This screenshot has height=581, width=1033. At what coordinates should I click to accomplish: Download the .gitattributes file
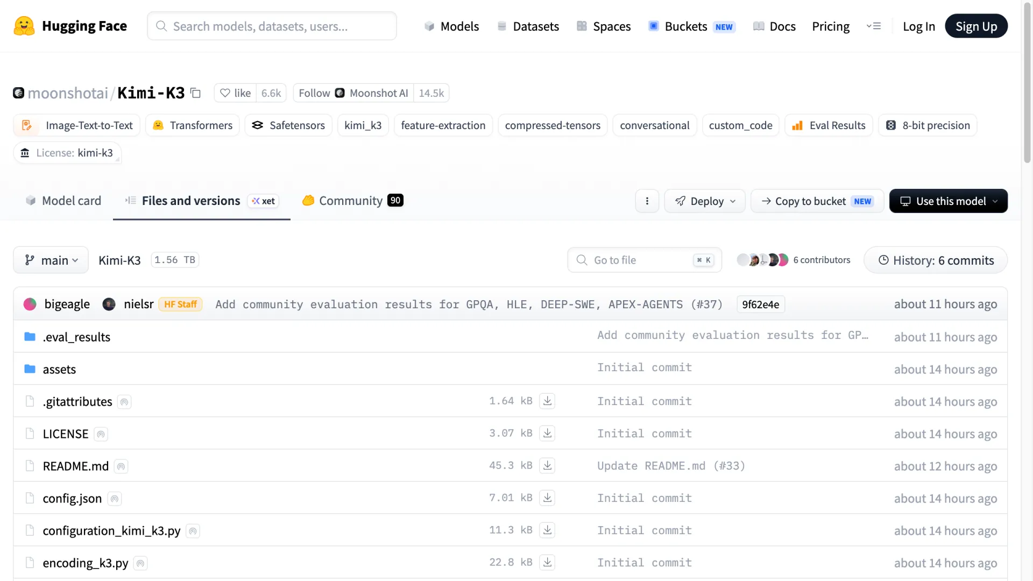[x=547, y=401]
